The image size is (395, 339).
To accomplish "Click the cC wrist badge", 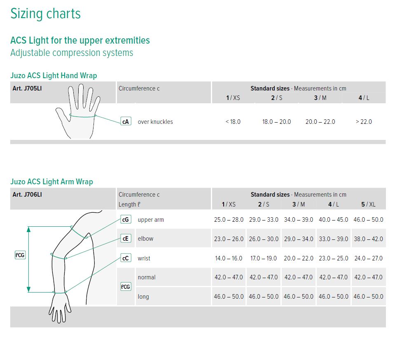I will [x=126, y=258].
